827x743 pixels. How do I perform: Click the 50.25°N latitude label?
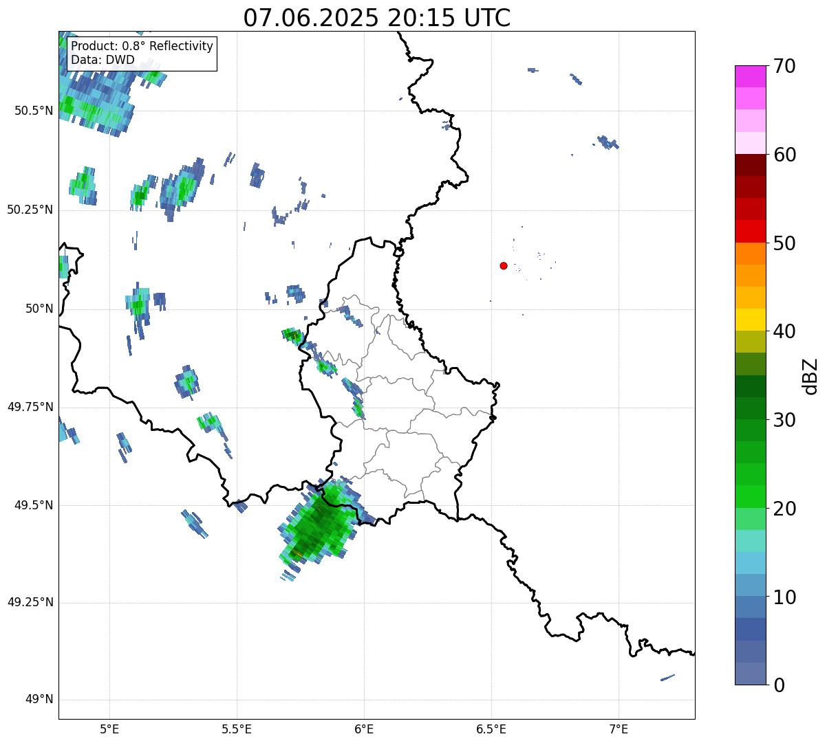tap(30, 210)
